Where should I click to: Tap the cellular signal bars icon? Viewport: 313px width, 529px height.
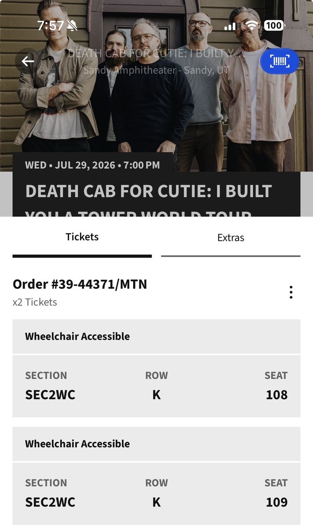[x=230, y=26]
